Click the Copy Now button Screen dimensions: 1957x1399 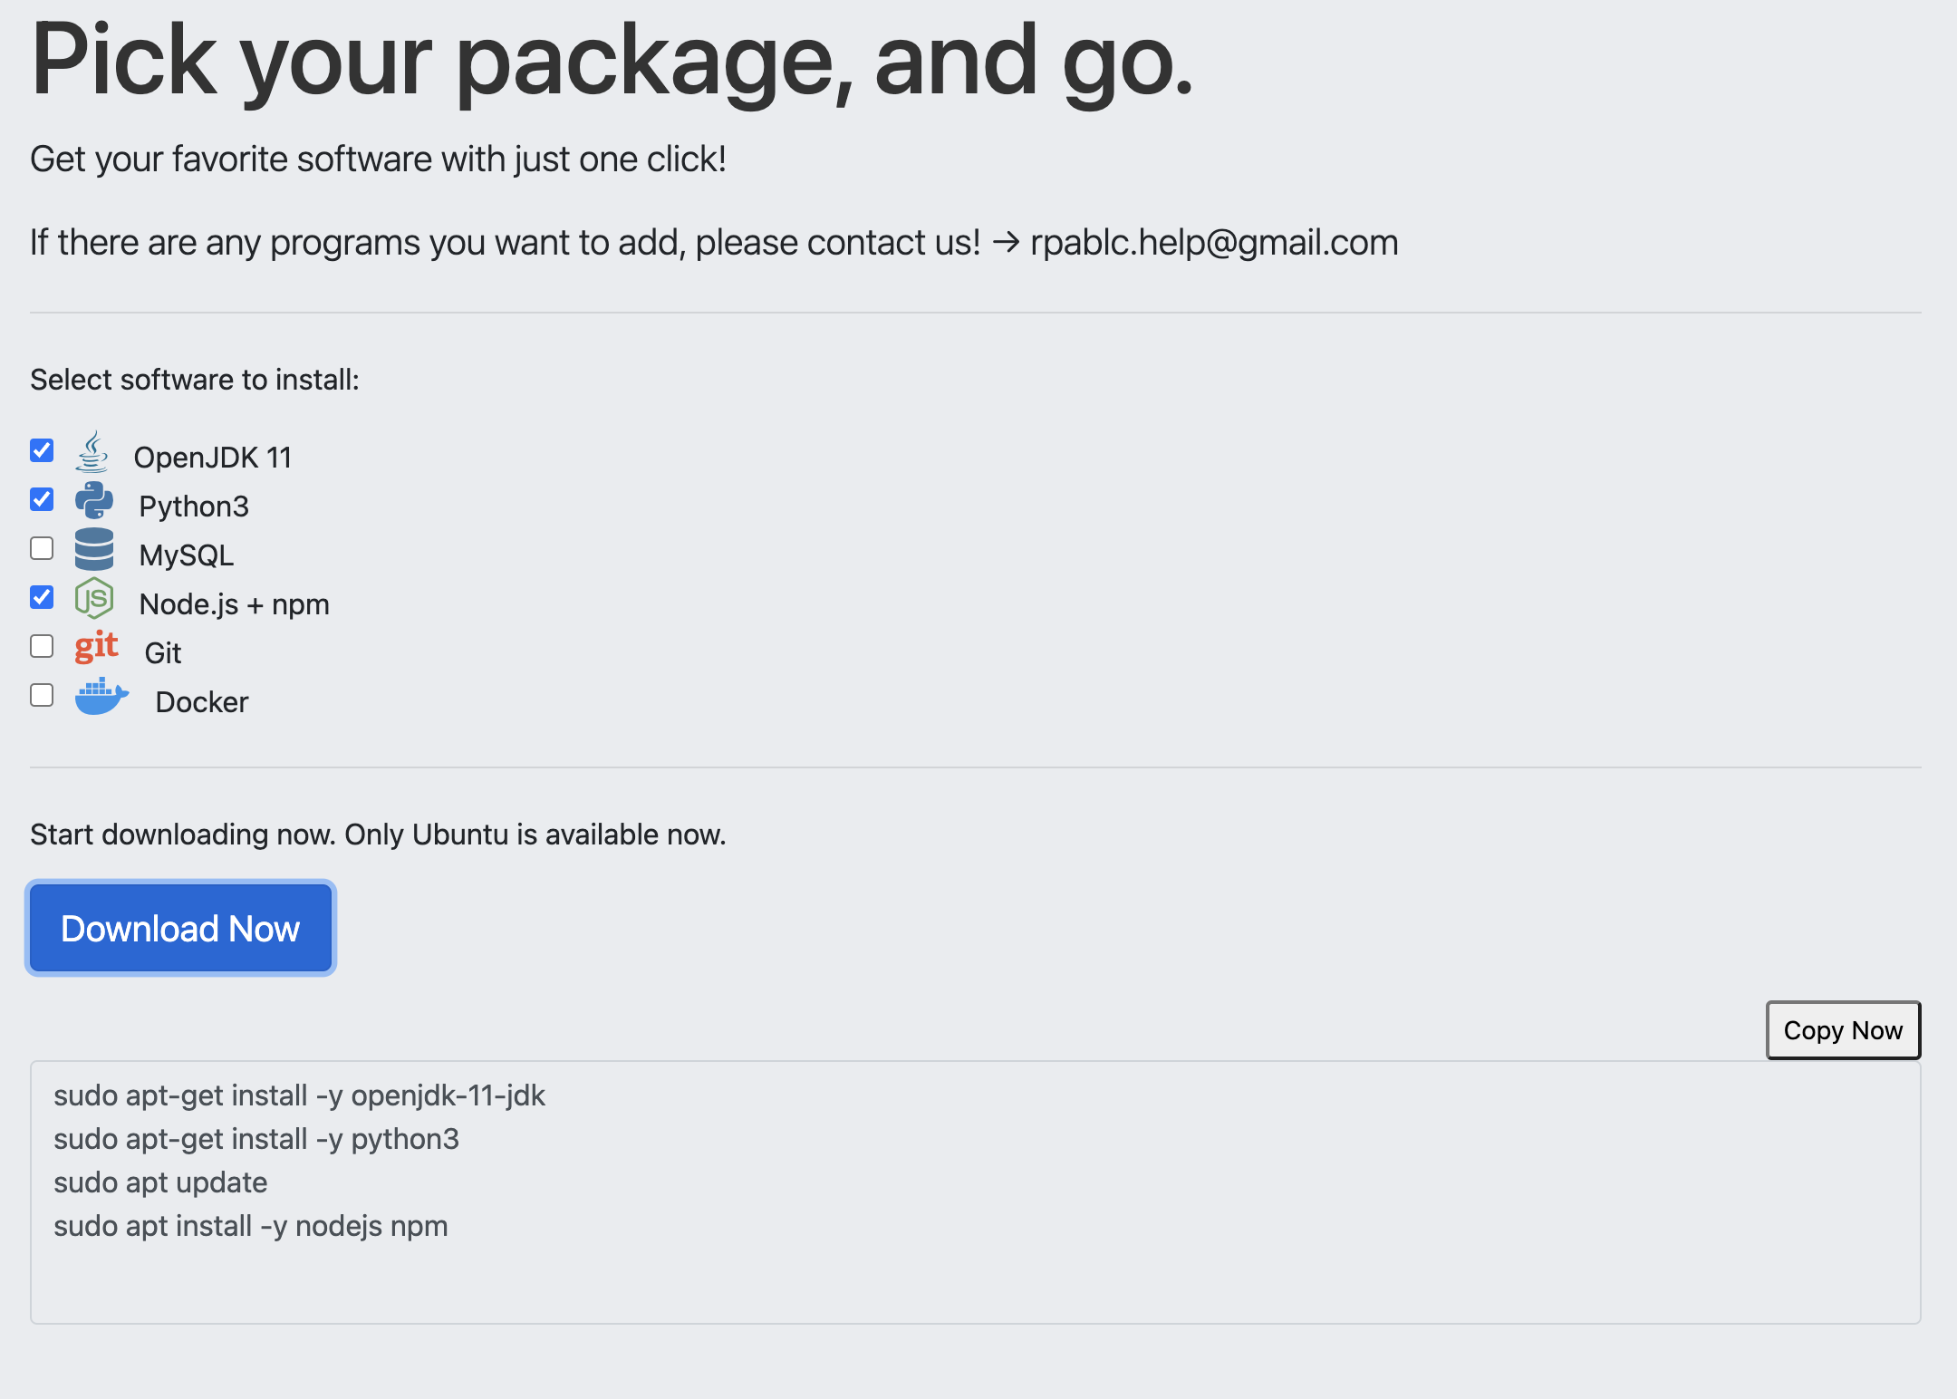[1843, 1030]
